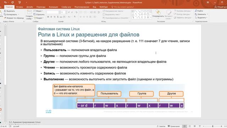227x128 pixels.
Task: Click slide title 'Роли в Linux и разрешения для файлов'
Action: click(89, 34)
